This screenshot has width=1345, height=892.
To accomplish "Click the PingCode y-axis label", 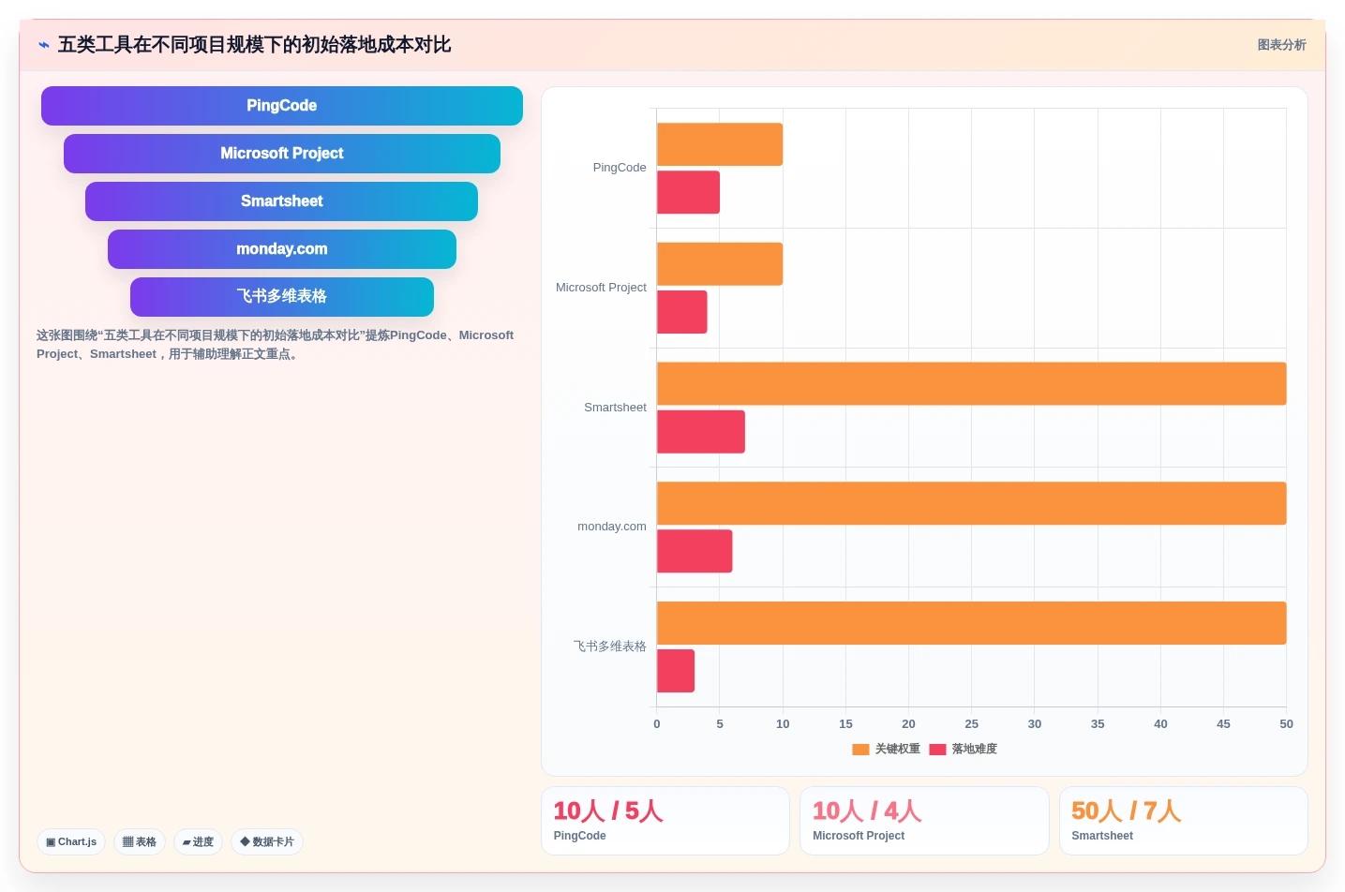I will point(620,168).
